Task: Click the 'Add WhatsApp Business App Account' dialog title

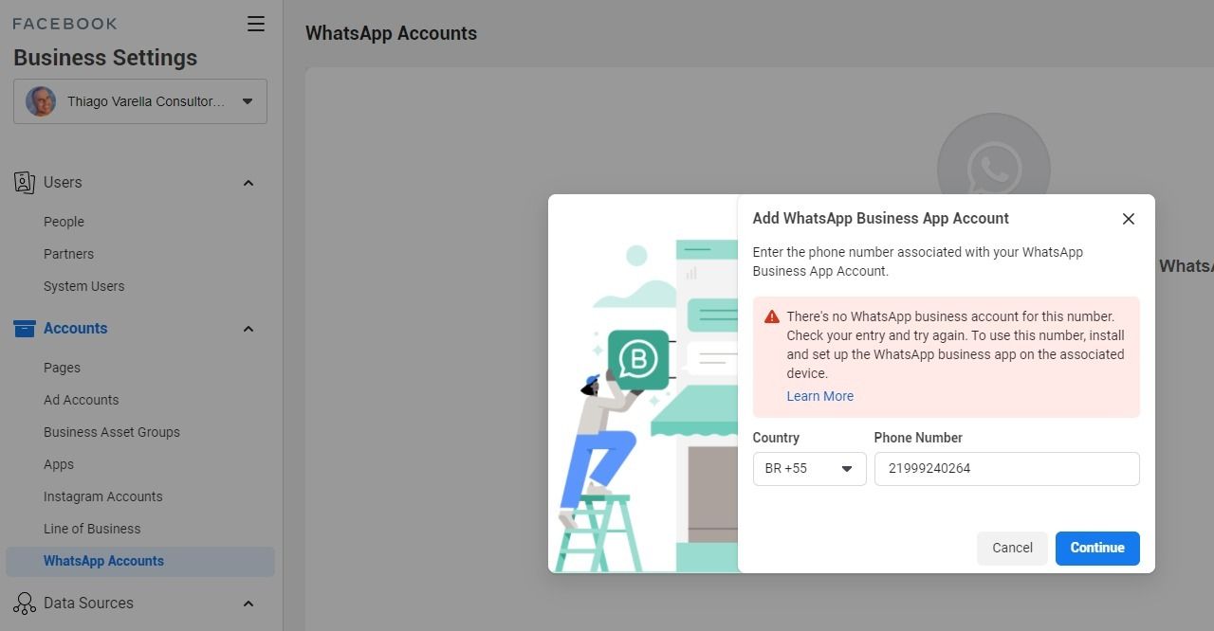Action: coord(880,218)
